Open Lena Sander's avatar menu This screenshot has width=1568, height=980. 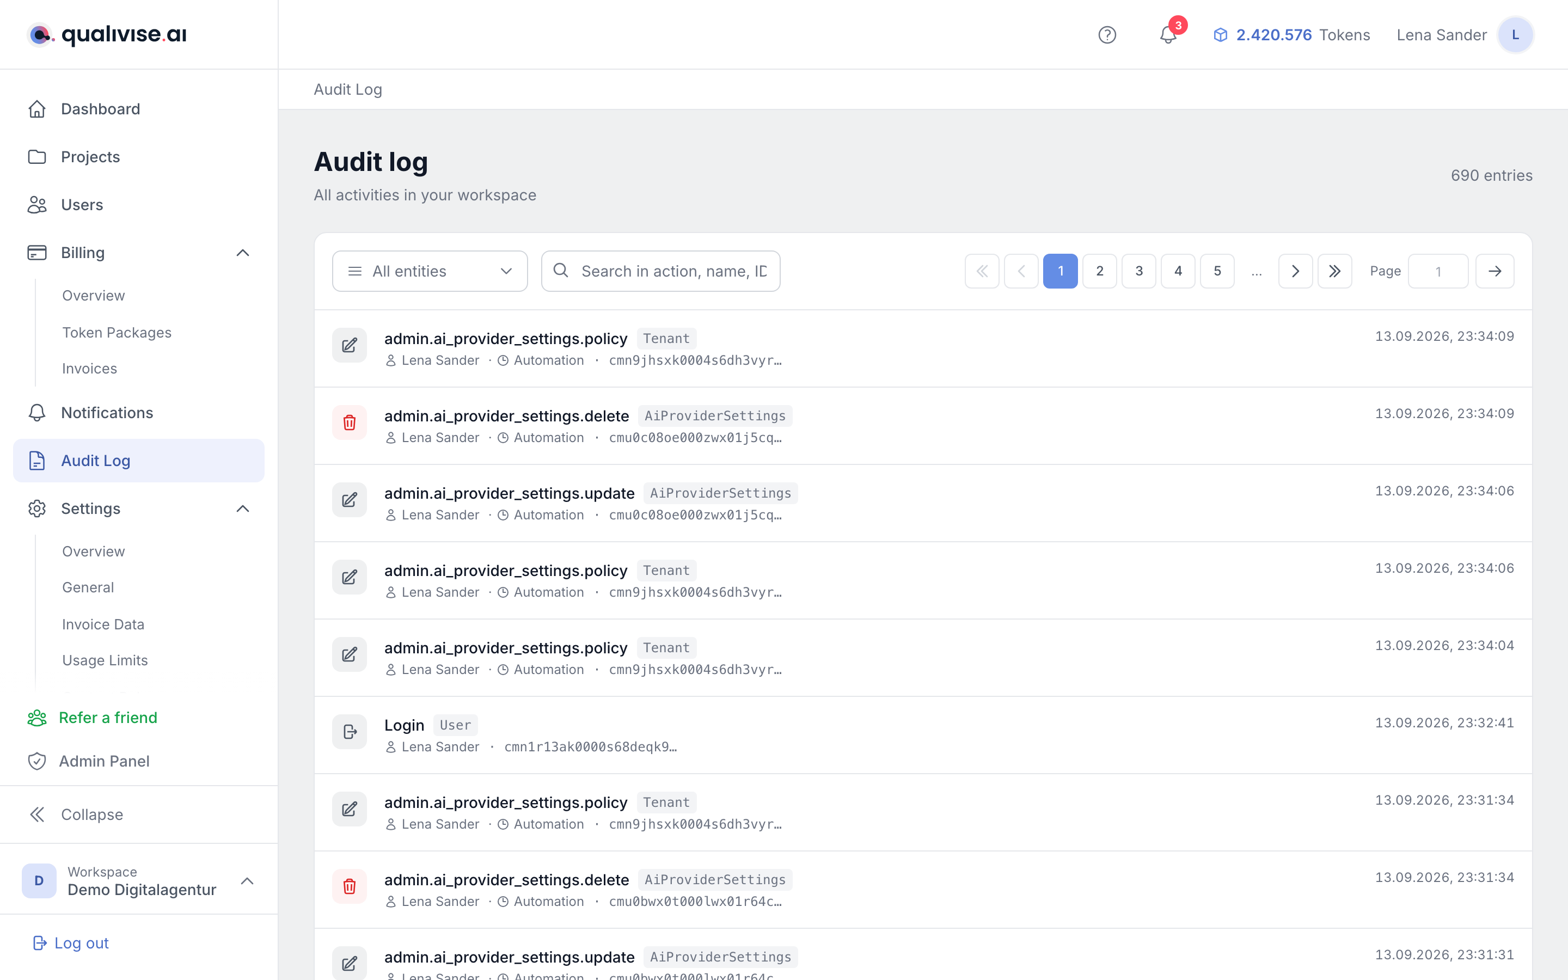[x=1515, y=35]
